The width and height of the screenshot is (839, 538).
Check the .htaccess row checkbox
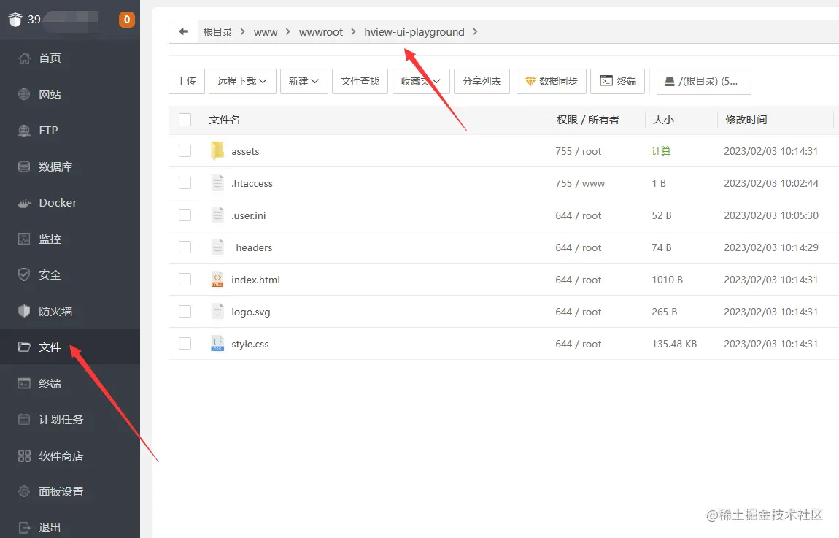(185, 183)
